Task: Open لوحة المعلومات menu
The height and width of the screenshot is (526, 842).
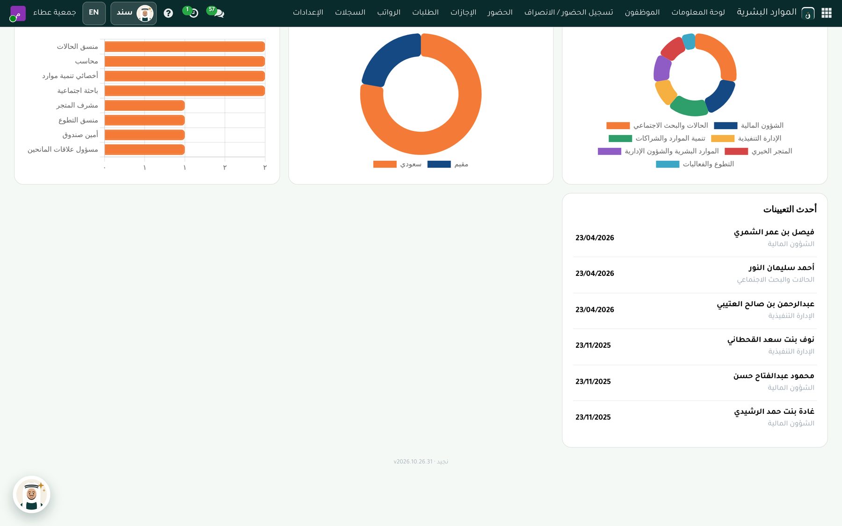Action: (x=698, y=12)
